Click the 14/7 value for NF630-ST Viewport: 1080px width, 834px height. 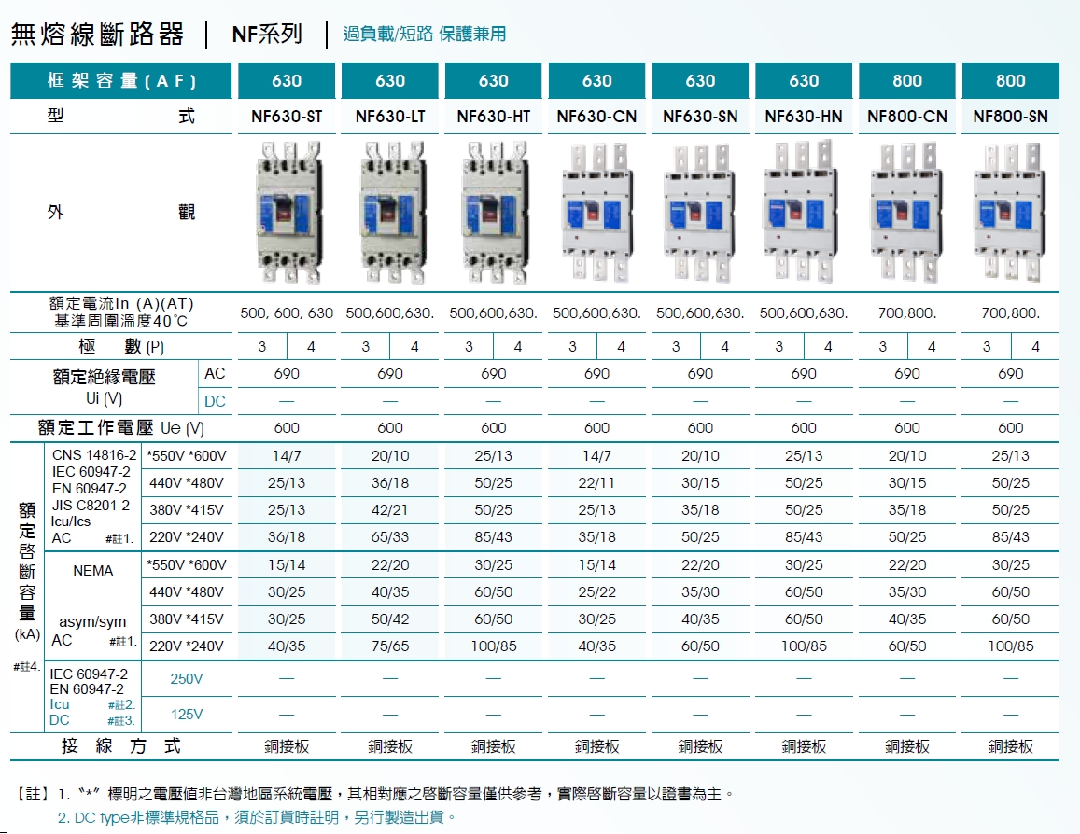[287, 455]
